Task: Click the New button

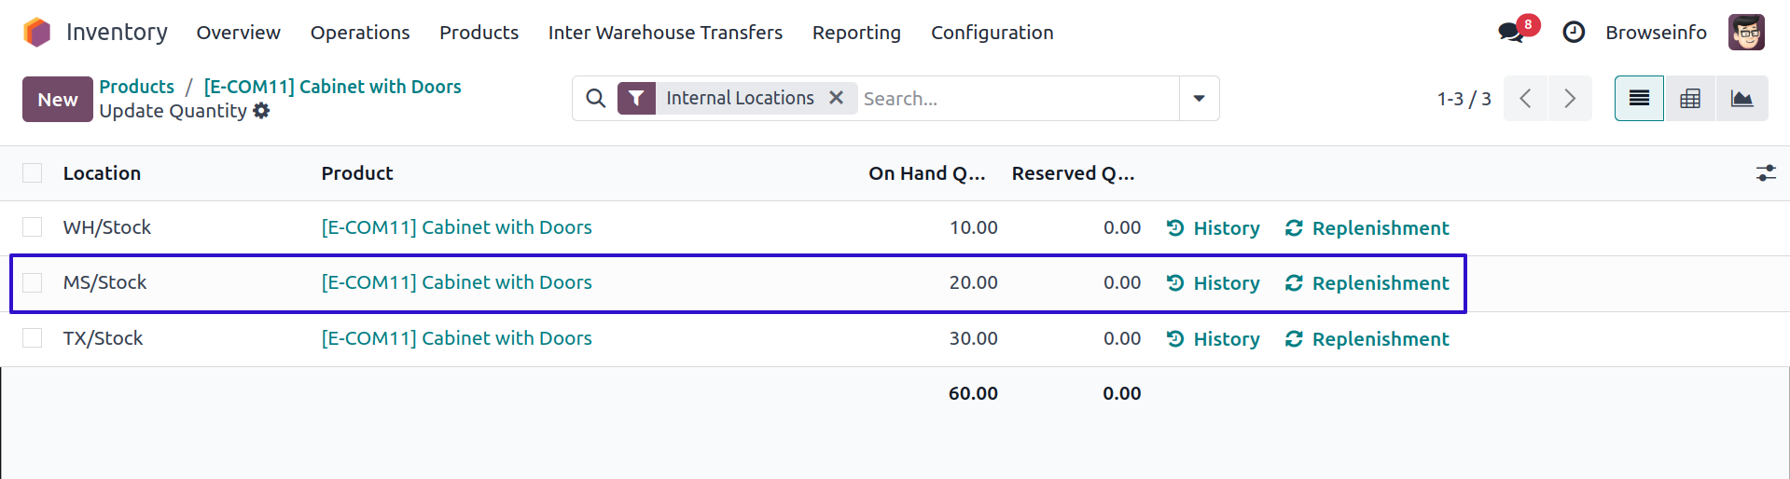Action: [x=58, y=100]
